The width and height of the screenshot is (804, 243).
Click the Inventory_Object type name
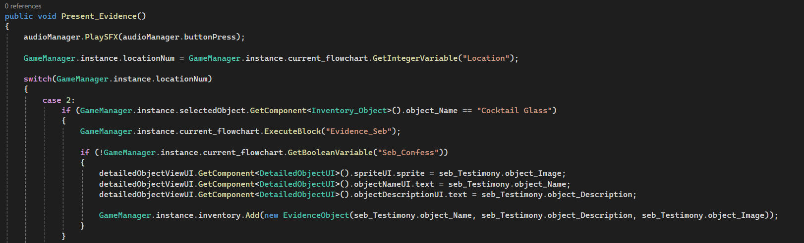pos(348,111)
